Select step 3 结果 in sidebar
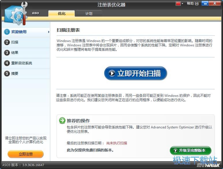 (26, 53)
